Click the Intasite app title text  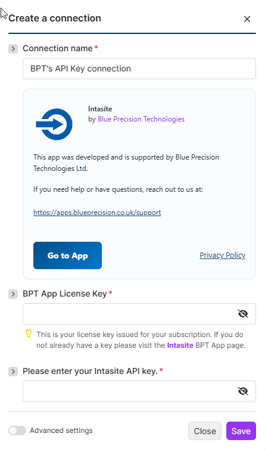click(x=100, y=109)
